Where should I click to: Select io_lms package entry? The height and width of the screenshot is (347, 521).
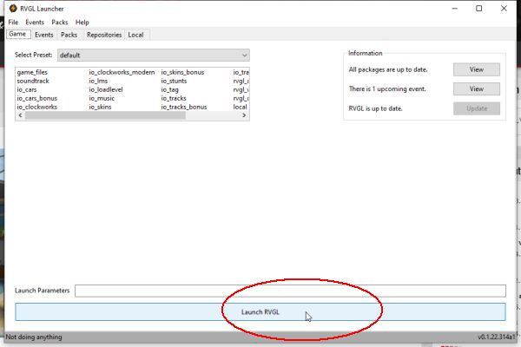(98, 81)
